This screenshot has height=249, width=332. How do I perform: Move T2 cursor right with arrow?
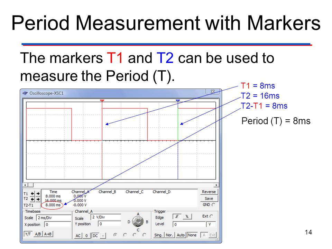click(x=38, y=199)
